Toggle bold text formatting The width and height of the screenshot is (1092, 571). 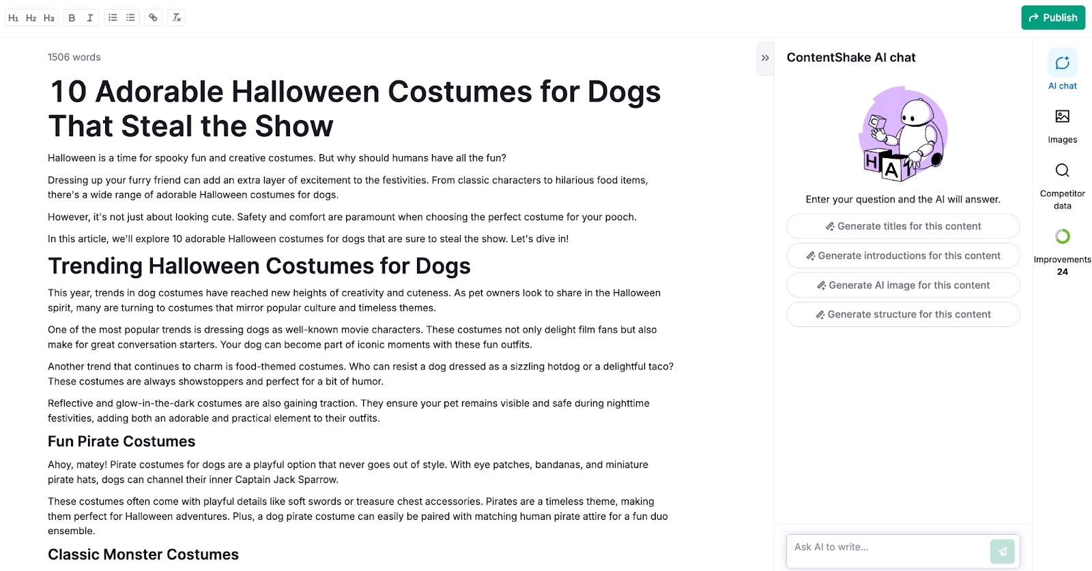point(72,18)
